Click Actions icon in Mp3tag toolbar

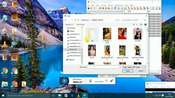144,8
